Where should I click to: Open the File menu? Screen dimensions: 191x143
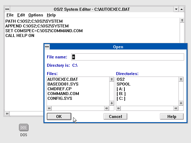(10, 15)
